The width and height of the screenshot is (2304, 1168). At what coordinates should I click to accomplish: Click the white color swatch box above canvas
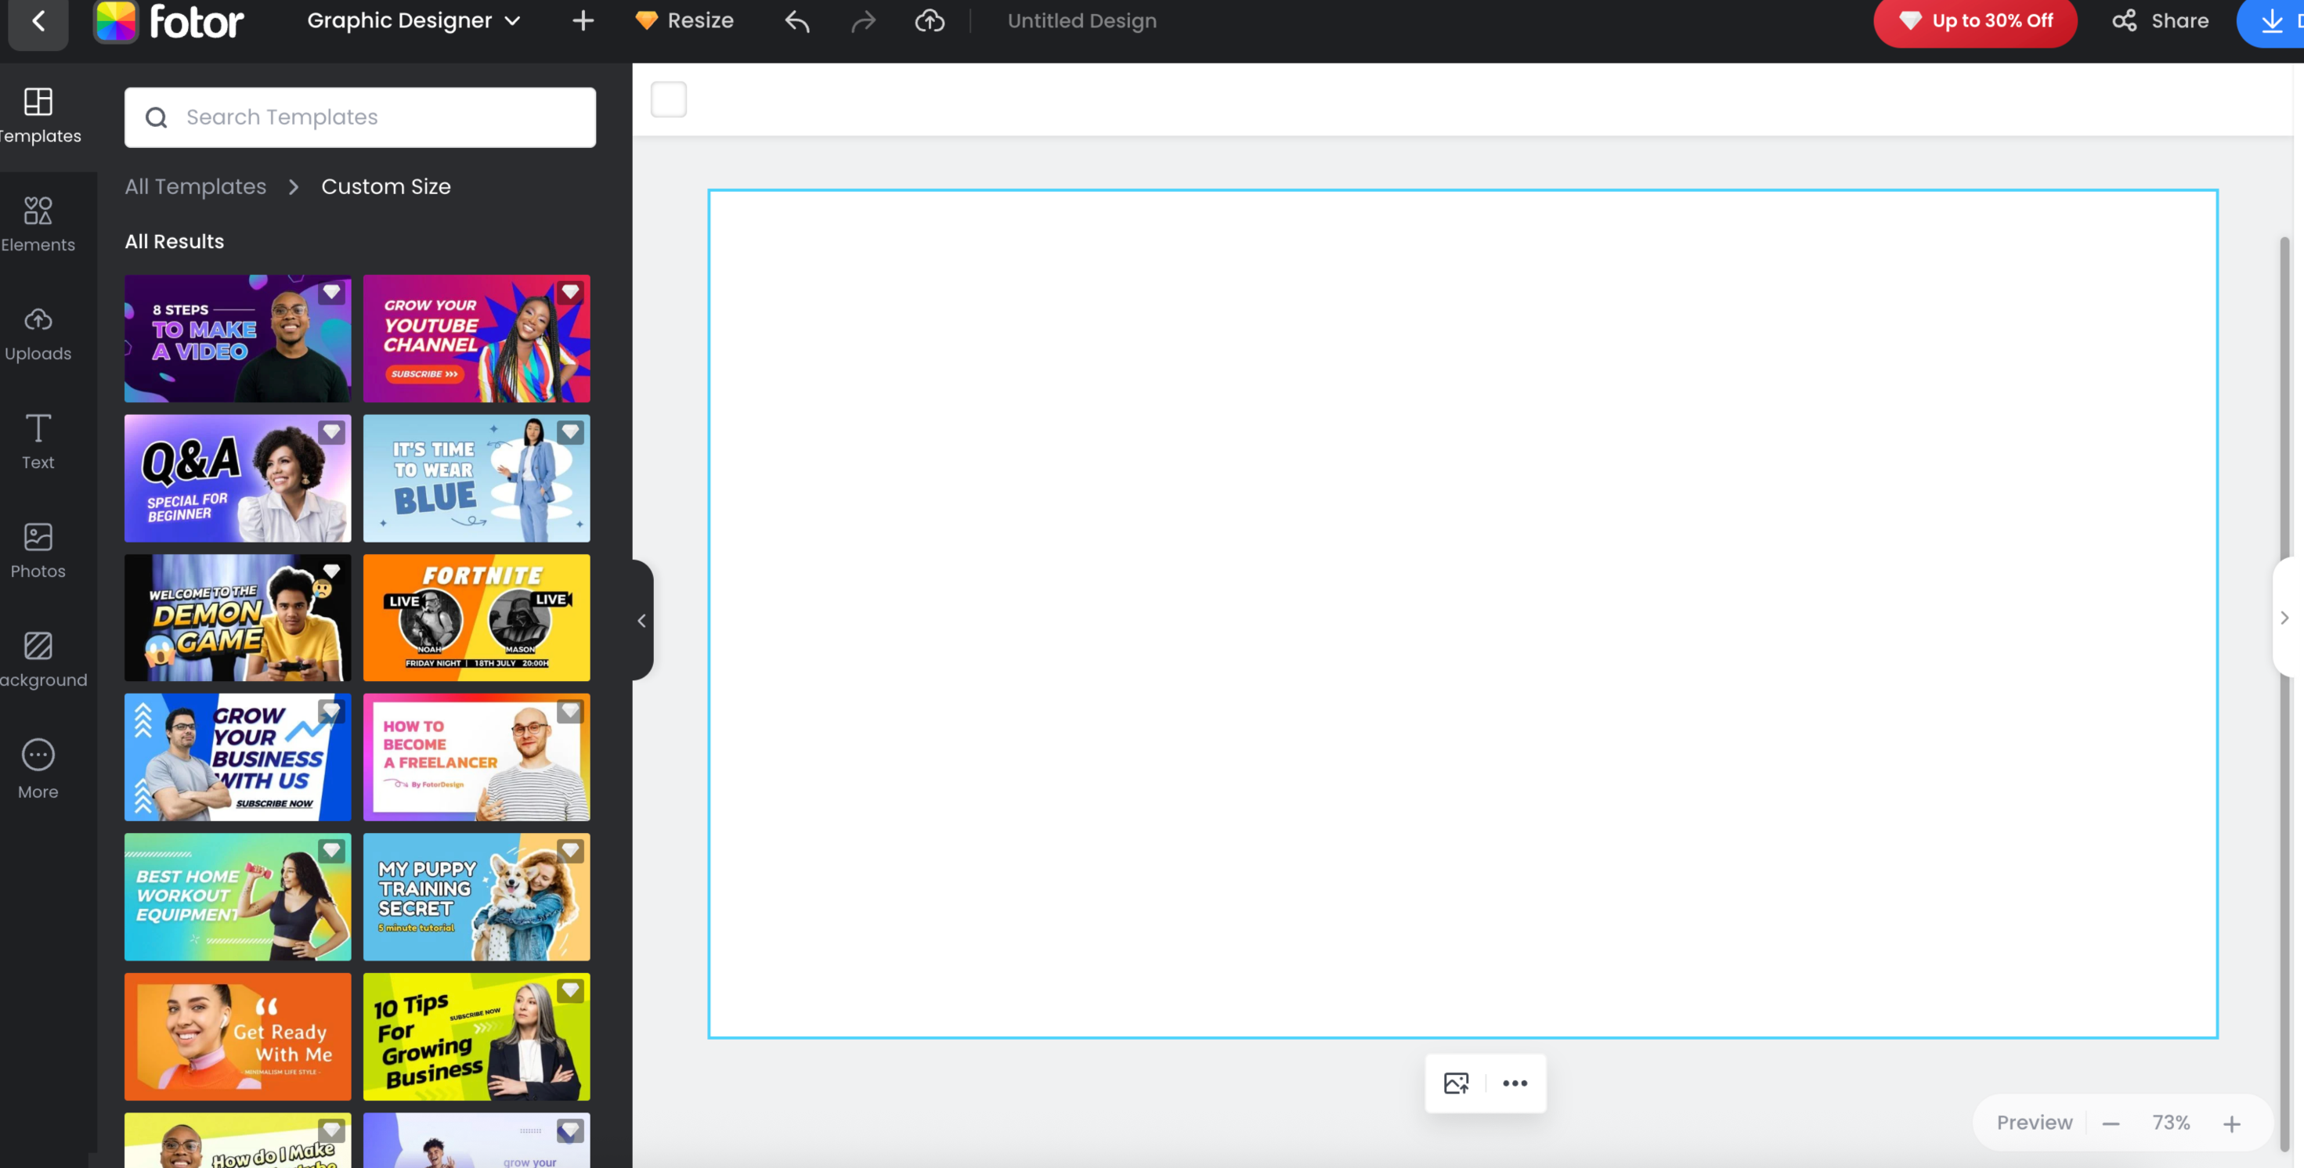[x=669, y=99]
